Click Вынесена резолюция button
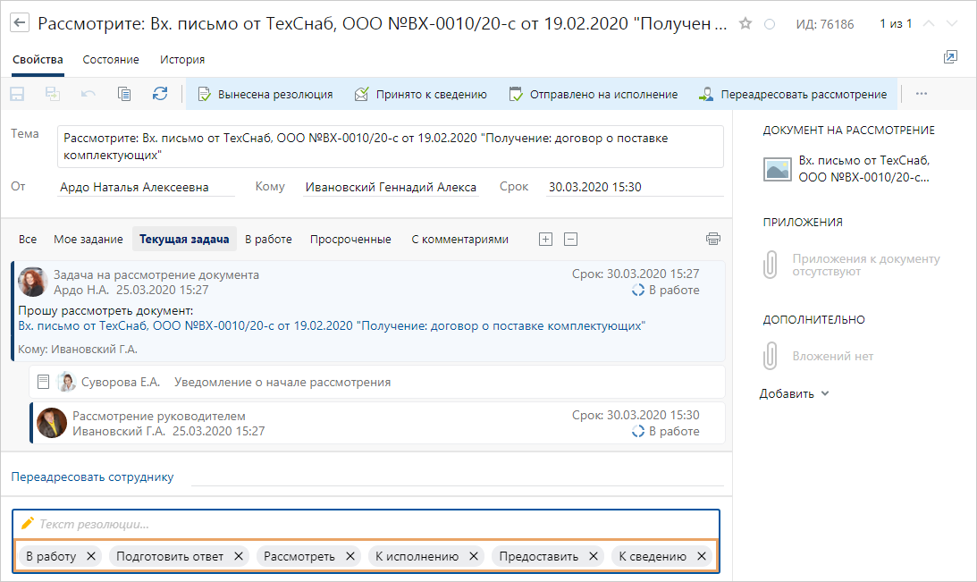Image resolution: width=977 pixels, height=582 pixels. (265, 94)
